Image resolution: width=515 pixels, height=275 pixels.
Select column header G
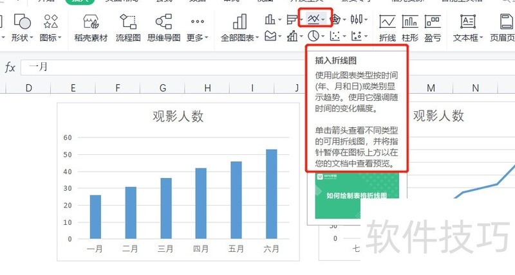(163, 88)
